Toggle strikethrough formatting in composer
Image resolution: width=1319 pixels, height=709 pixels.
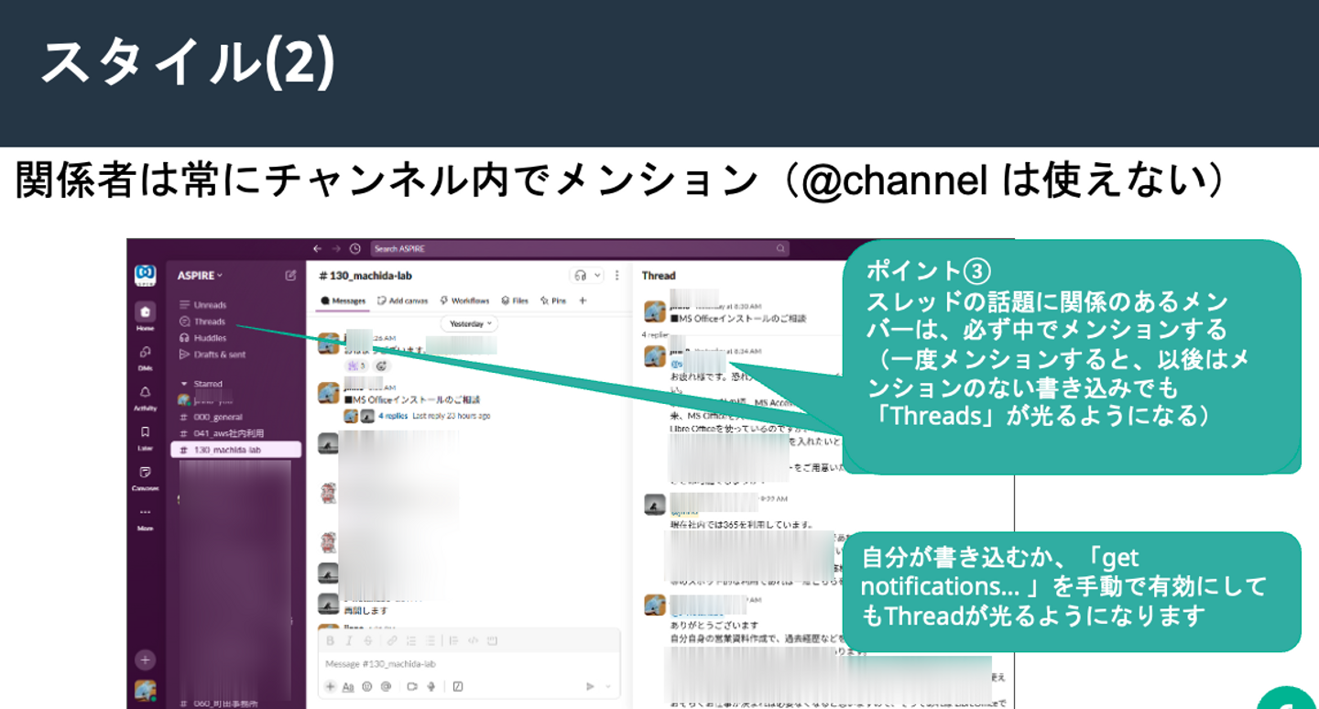coord(367,640)
